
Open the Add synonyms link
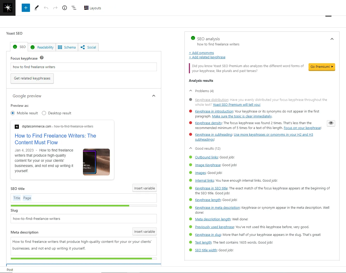(x=202, y=53)
